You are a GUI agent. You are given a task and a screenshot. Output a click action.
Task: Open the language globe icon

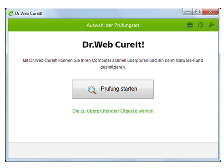[200, 25]
